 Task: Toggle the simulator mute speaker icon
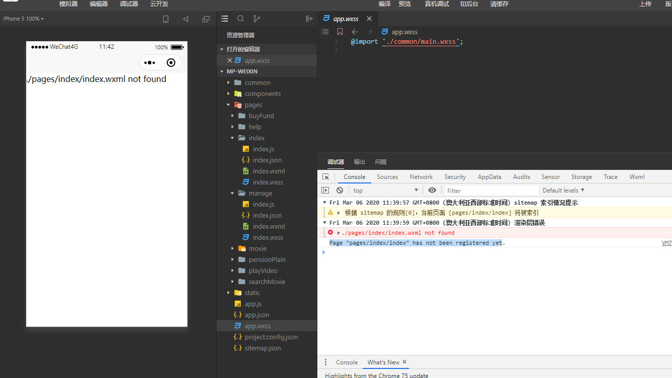click(186, 19)
